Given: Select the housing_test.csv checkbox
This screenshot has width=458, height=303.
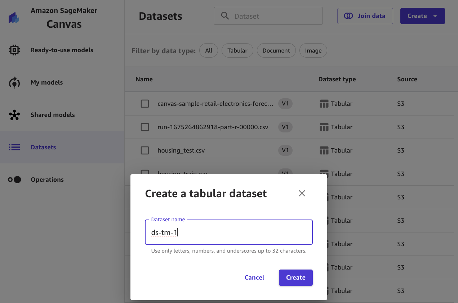Looking at the screenshot, I should (145, 150).
